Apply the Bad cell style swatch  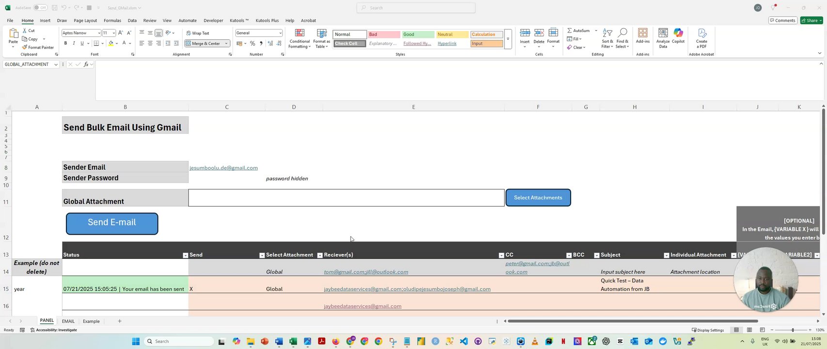point(384,34)
